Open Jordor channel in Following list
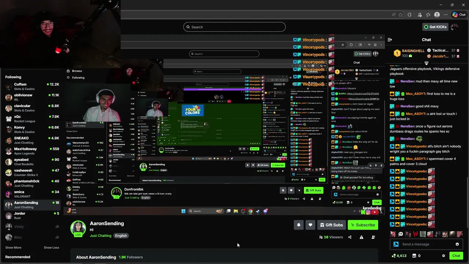Image resolution: width=469 pixels, height=264 pixels. click(x=32, y=216)
